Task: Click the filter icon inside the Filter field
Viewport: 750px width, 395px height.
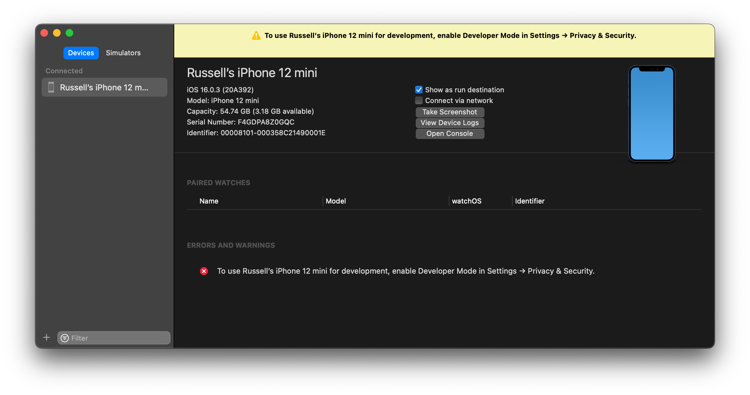Action: point(65,338)
